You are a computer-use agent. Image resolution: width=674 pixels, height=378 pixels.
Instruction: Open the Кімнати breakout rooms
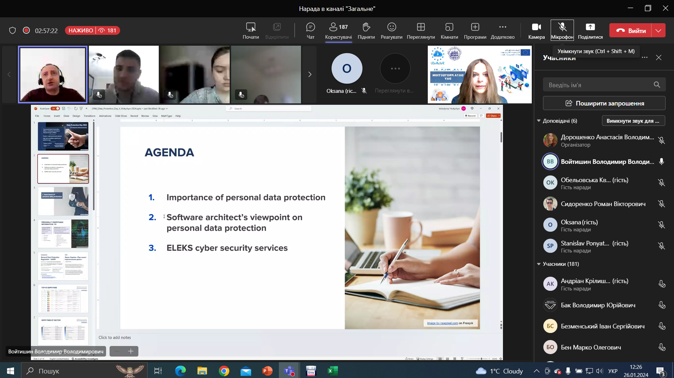coord(449,31)
